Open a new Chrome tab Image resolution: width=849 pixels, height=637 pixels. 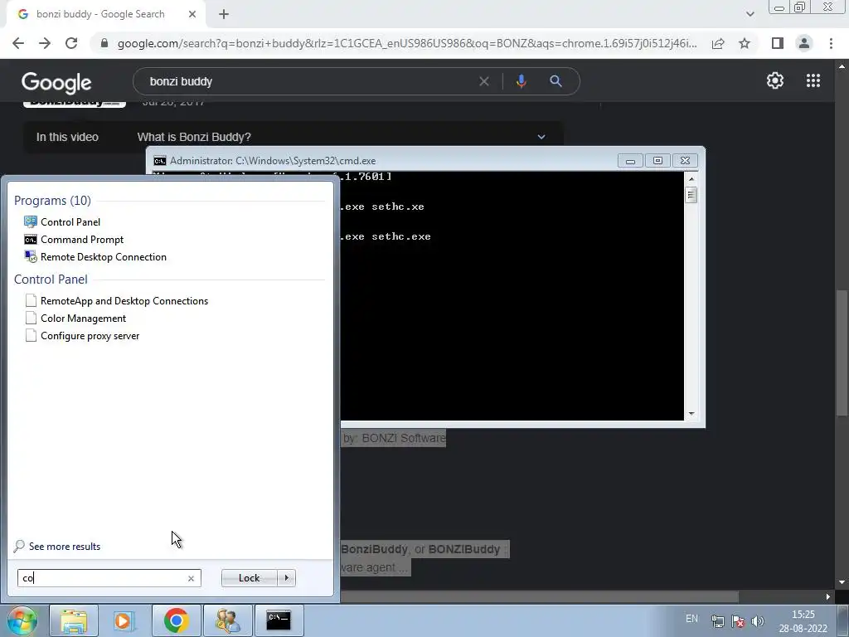point(224,14)
